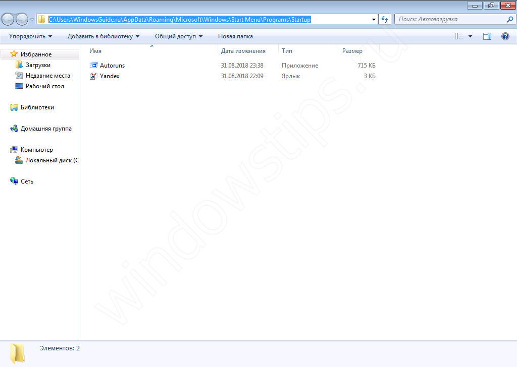Click the Избранное star icon
This screenshot has height=367, width=517.
pyautogui.click(x=14, y=54)
